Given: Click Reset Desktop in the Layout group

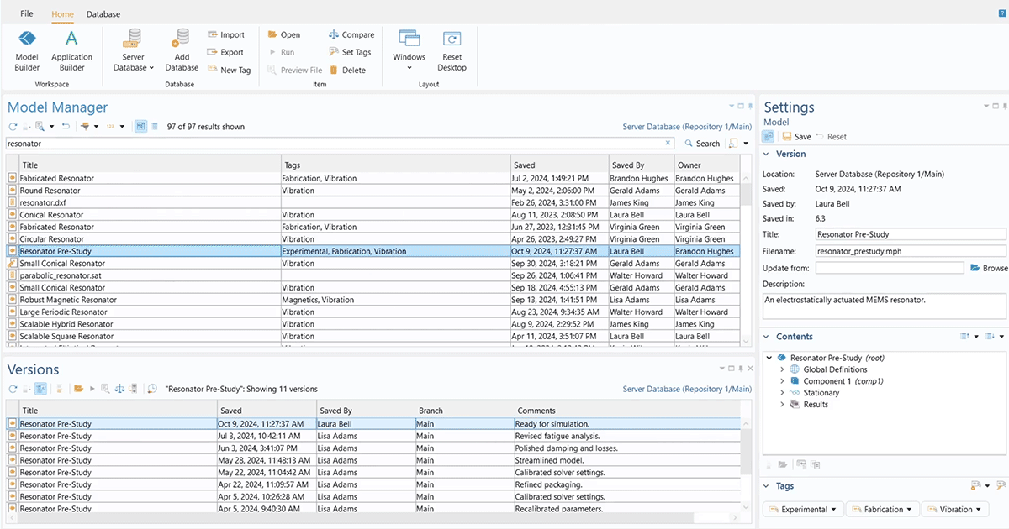Looking at the screenshot, I should coord(452,48).
